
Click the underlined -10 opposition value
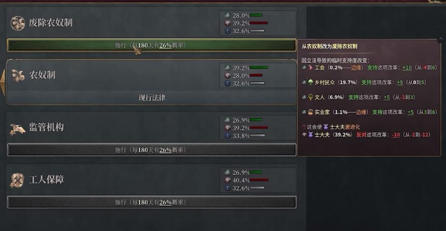coord(396,135)
